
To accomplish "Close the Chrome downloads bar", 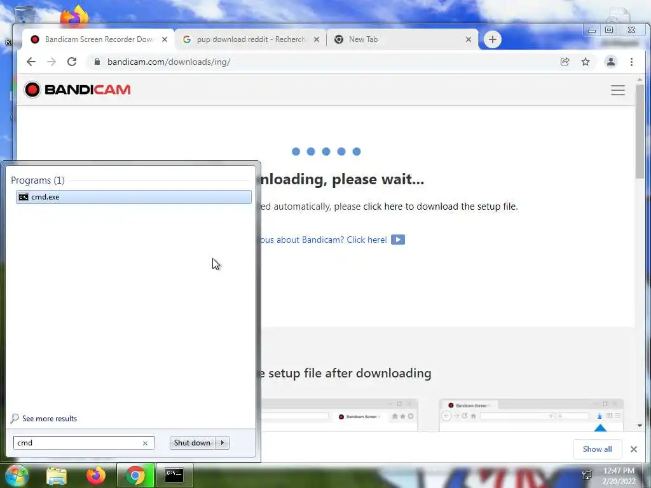I will [x=634, y=449].
